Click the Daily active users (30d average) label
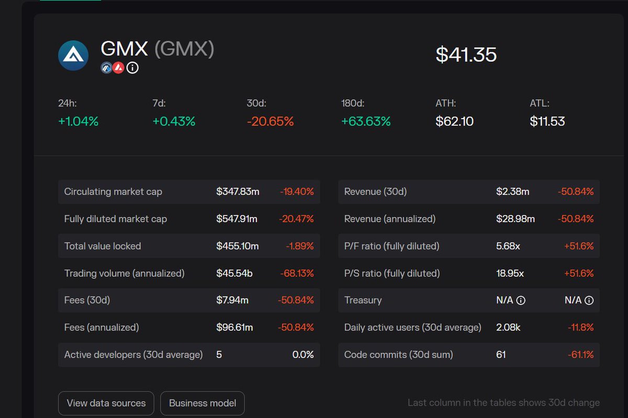Image resolution: width=628 pixels, height=418 pixels. click(x=413, y=328)
